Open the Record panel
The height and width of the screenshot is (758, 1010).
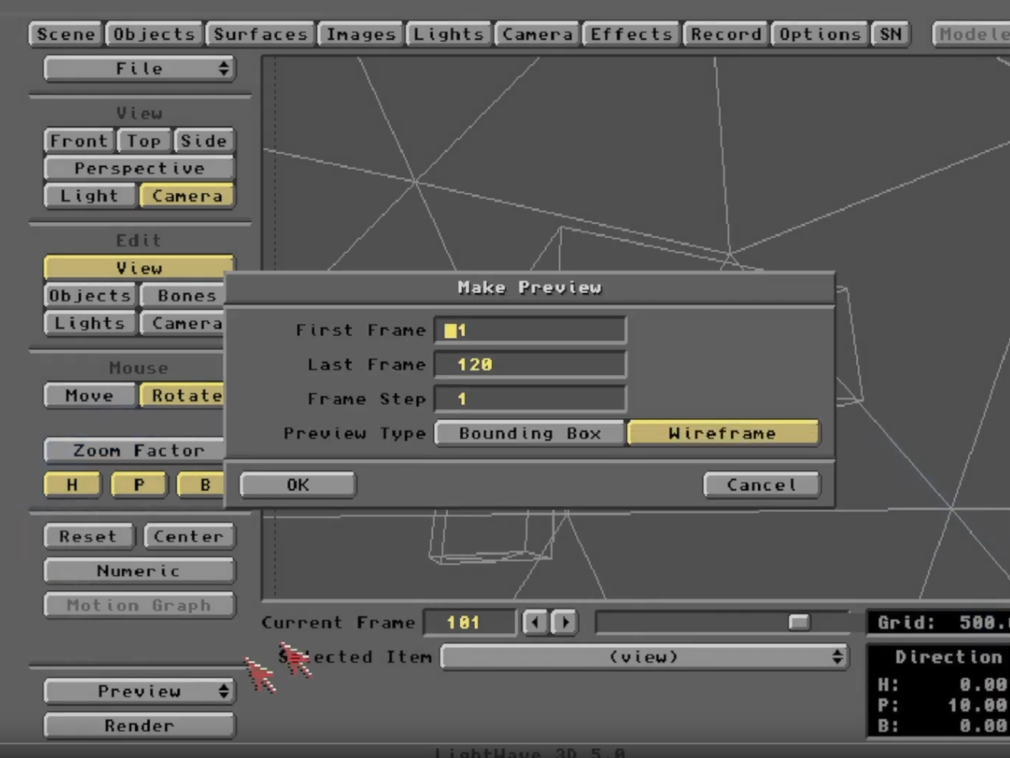[x=725, y=34]
